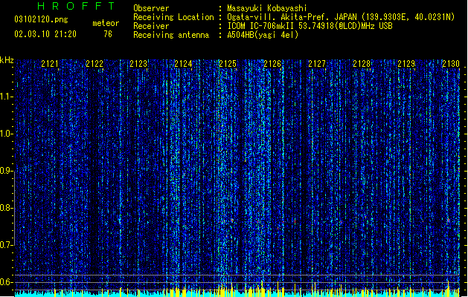The height and width of the screenshot is (297, 468).
Task: Click the 2124 time marker
Action: click(x=183, y=64)
